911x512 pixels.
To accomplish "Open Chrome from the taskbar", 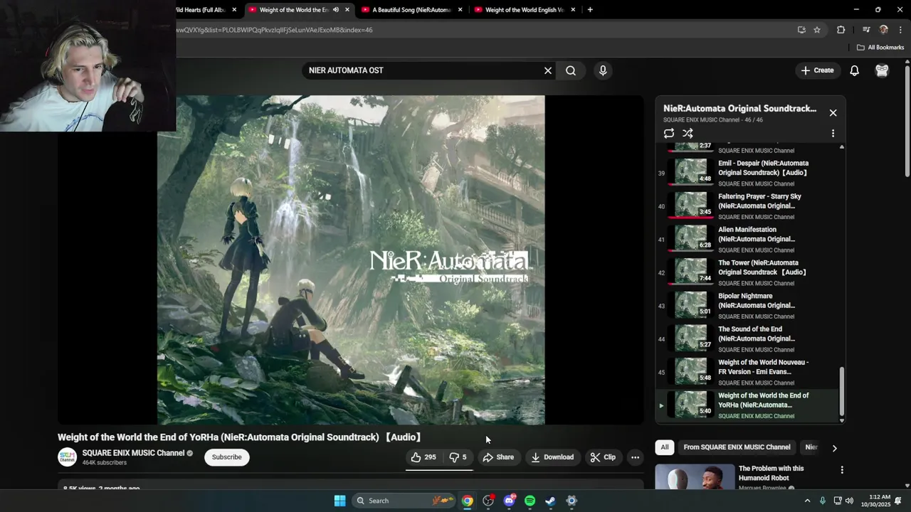I will click(467, 501).
